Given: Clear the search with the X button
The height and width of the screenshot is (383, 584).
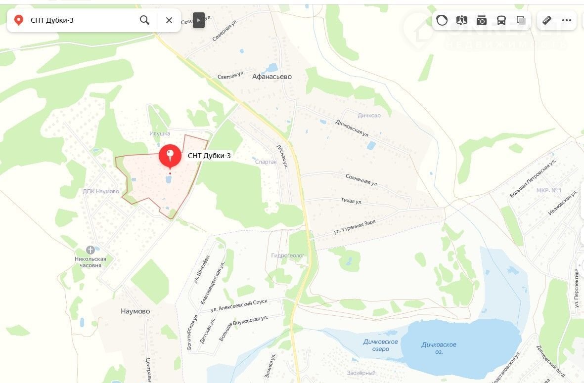Looking at the screenshot, I should tap(169, 20).
